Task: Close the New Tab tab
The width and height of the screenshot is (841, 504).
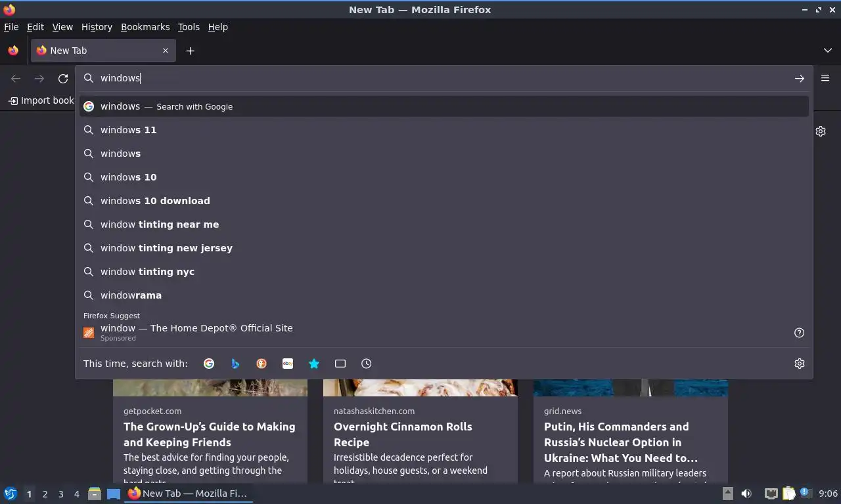Action: [x=166, y=51]
